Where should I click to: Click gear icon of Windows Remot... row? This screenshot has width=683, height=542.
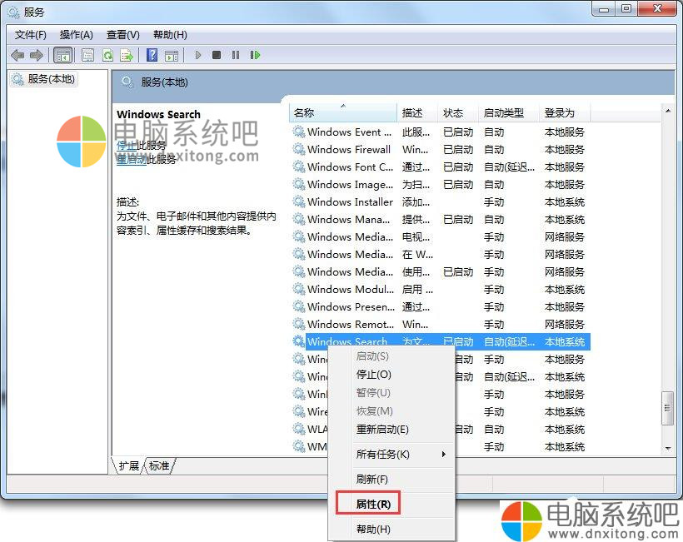click(299, 324)
